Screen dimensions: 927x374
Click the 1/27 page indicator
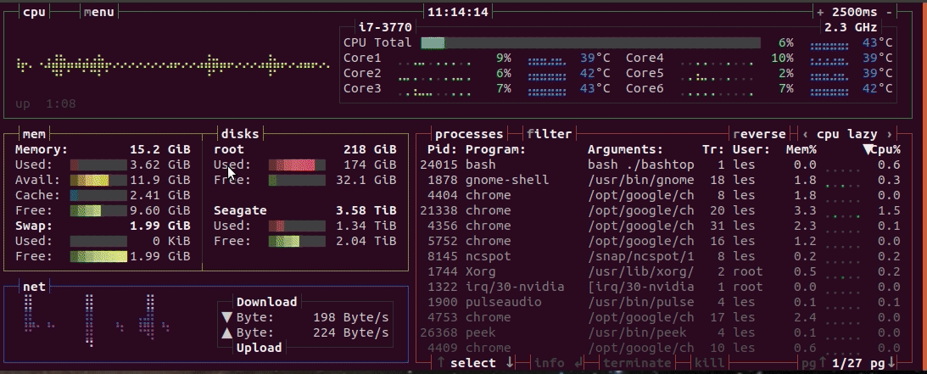(x=848, y=363)
